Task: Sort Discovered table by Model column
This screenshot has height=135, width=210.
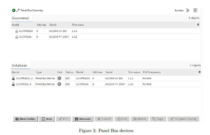Action: click(x=15, y=25)
